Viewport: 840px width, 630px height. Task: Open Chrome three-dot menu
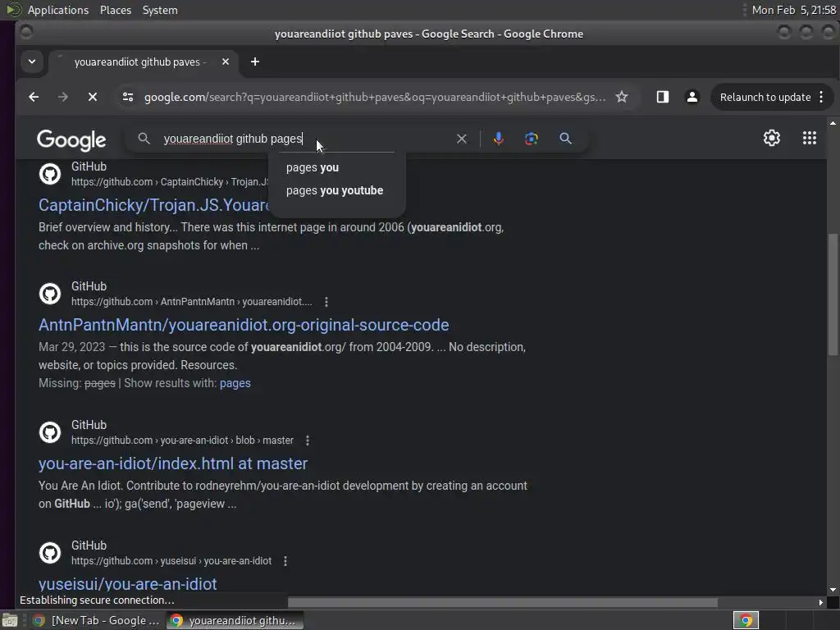click(821, 97)
